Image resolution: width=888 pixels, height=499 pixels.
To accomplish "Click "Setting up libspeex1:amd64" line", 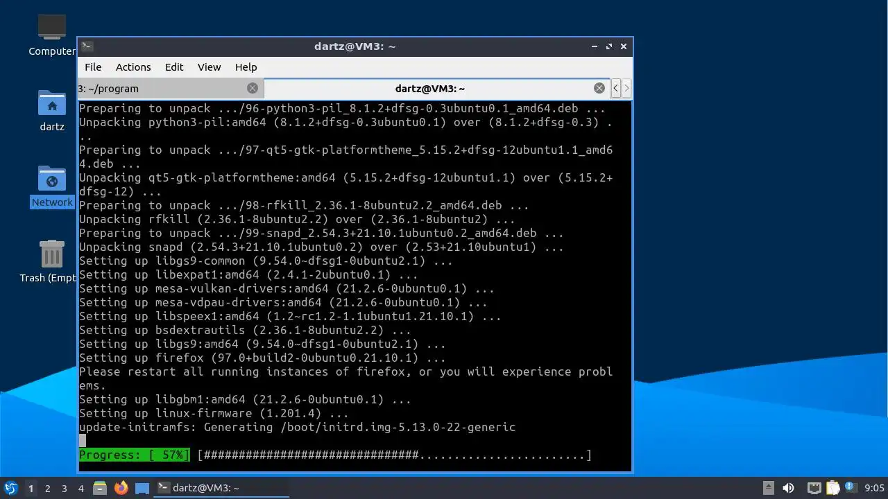I will [290, 317].
